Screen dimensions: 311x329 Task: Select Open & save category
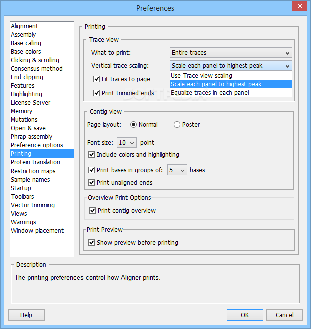coord(42,128)
